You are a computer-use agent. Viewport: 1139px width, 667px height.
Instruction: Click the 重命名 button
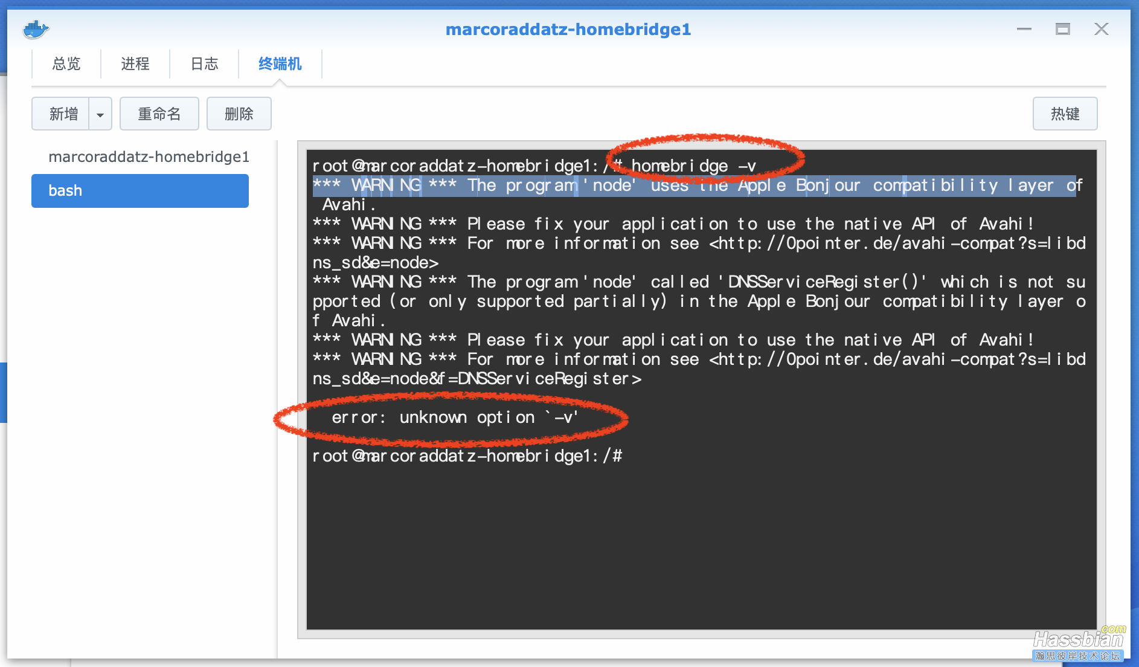(x=159, y=114)
